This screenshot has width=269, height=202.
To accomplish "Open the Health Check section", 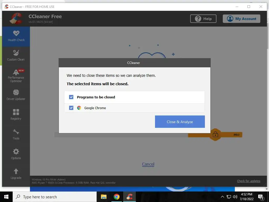I will [16, 36].
